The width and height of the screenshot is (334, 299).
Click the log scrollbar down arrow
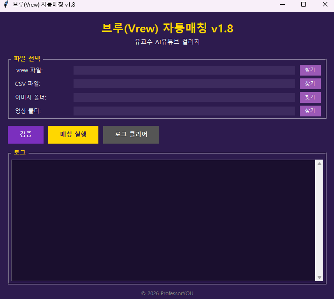coord(319,277)
